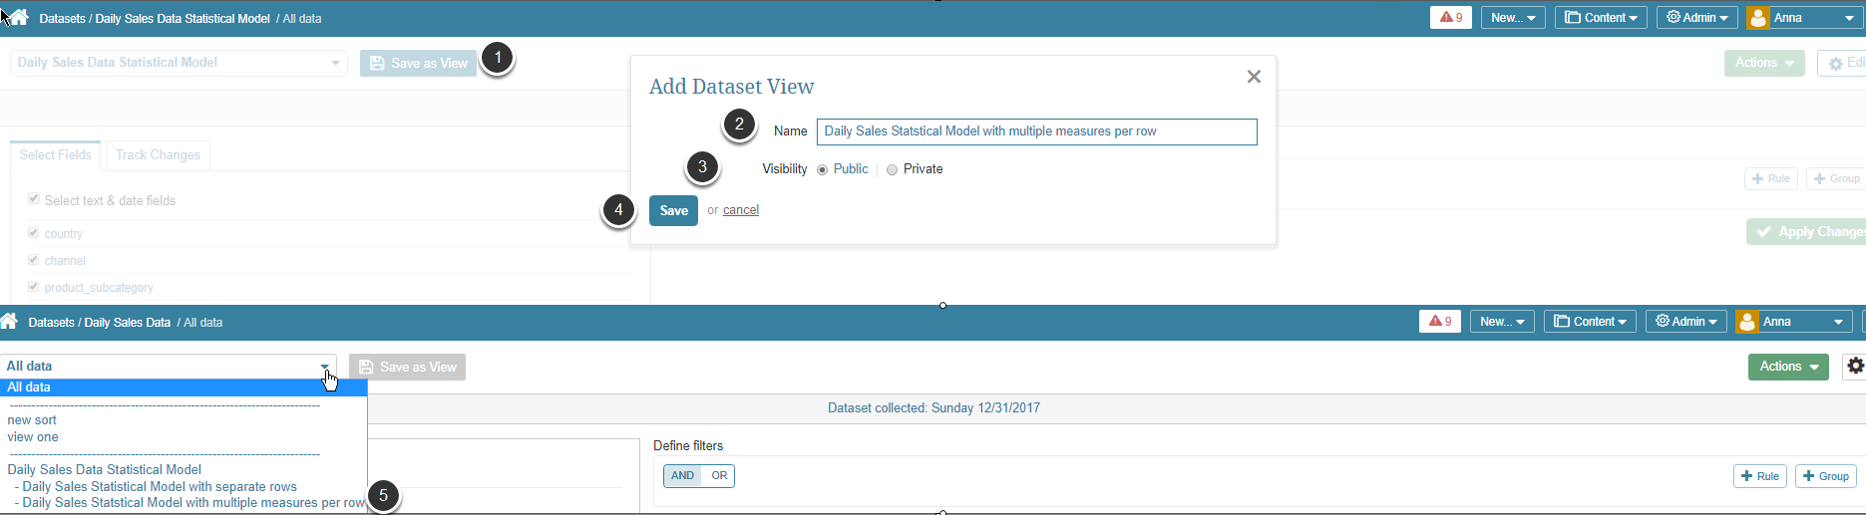
Task: Click Anna's user avatar in the top bar
Action: pyautogui.click(x=1758, y=17)
